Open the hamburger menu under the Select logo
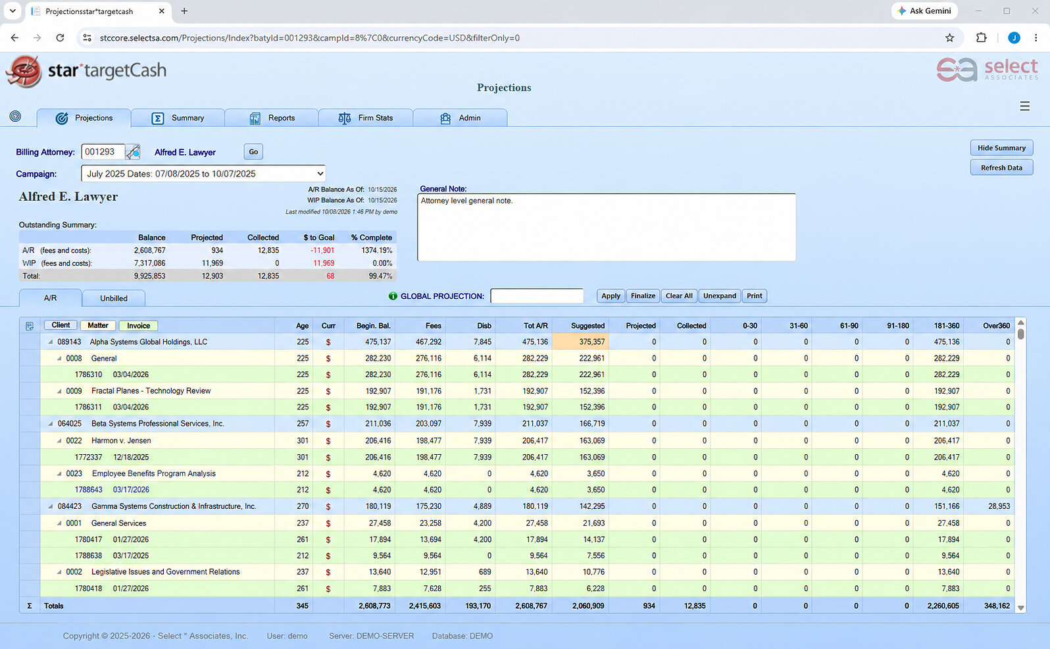 click(1024, 106)
